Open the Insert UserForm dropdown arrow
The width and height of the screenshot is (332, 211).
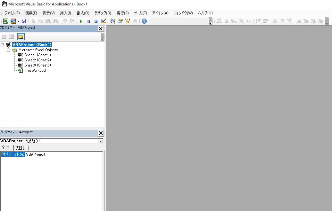[18, 21]
